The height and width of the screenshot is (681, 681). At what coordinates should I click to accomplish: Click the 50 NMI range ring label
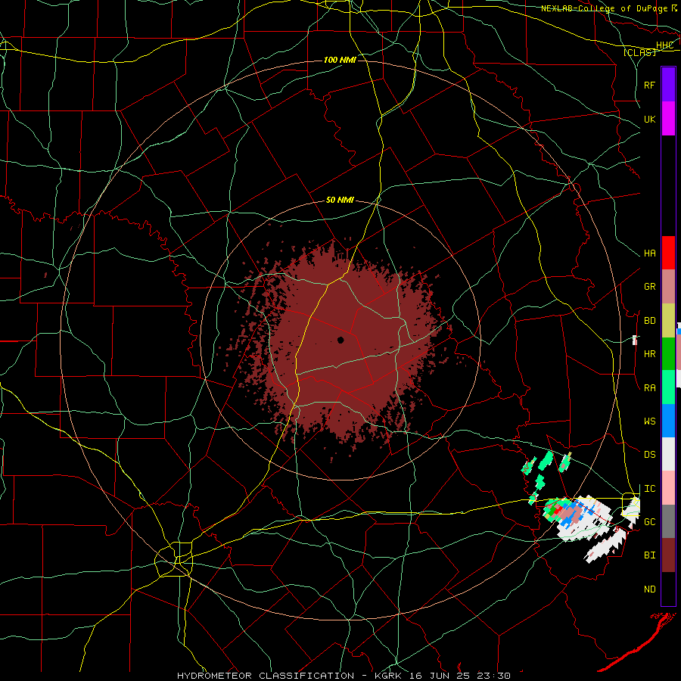tap(340, 201)
